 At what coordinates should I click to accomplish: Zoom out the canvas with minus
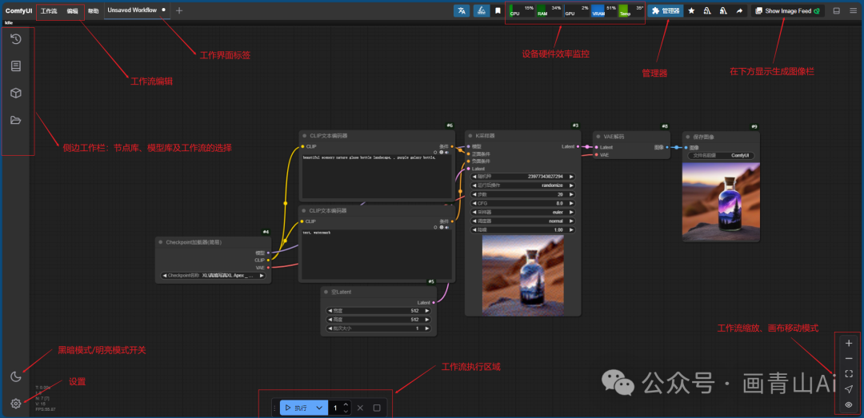849,359
